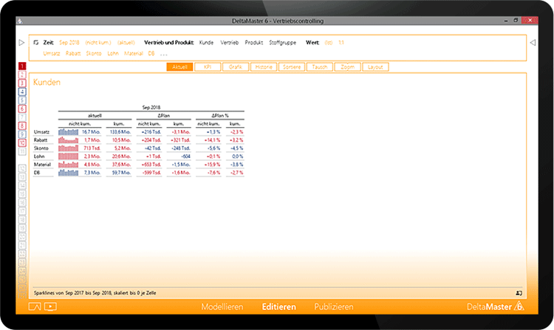
Task: Click the chart view icon in footer
Action: point(35,306)
